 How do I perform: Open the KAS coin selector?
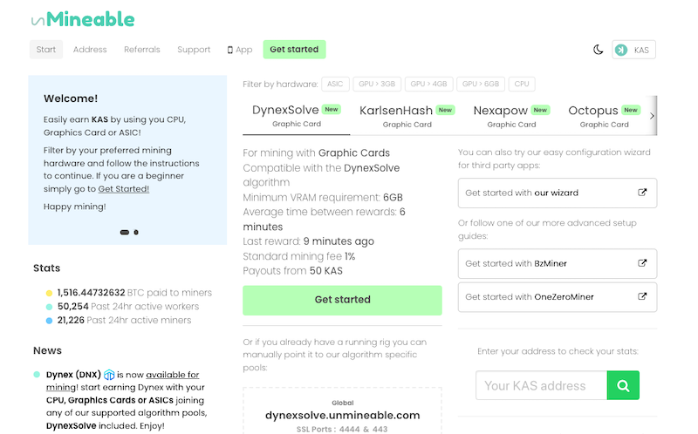point(633,50)
